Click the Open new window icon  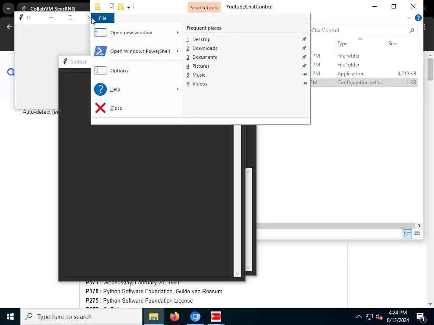(100, 33)
